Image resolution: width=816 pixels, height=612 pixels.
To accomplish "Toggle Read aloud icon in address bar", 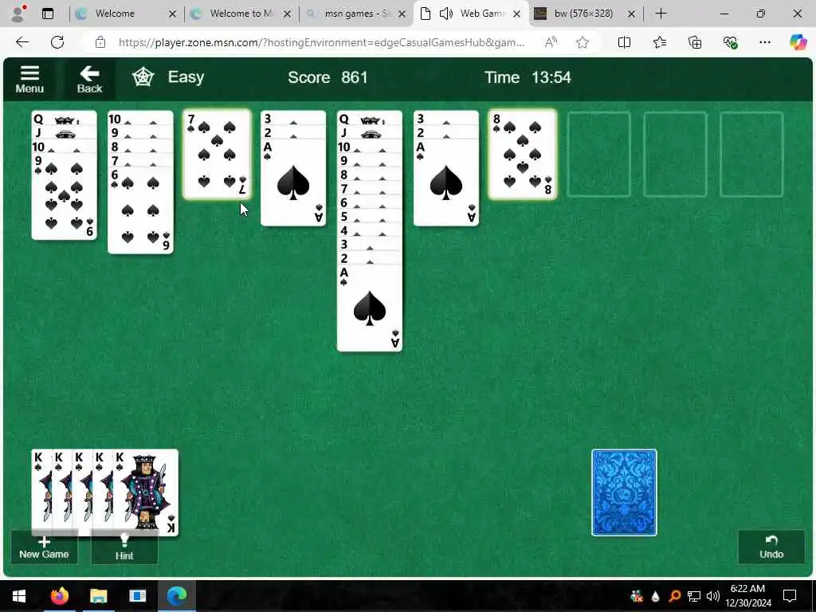I will [551, 42].
